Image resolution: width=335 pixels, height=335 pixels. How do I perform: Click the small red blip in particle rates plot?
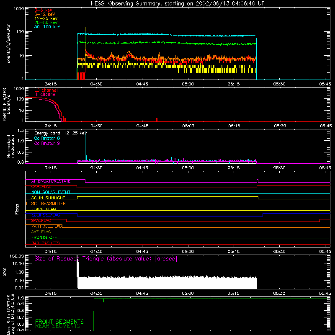tap(157, 120)
